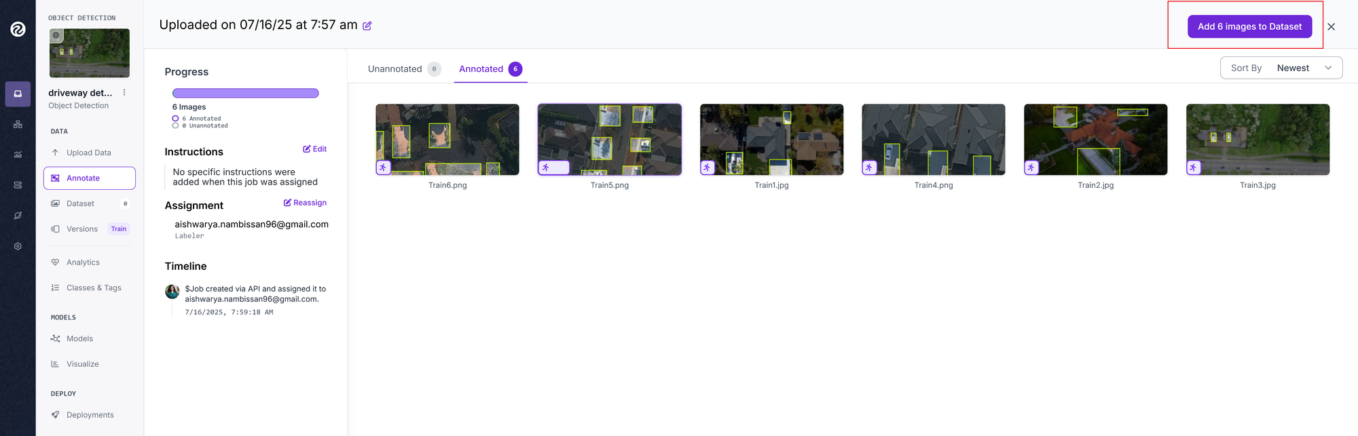Viewport: 1358px width, 436px height.
Task: Click the driveway project thumbnail image
Action: [90, 53]
